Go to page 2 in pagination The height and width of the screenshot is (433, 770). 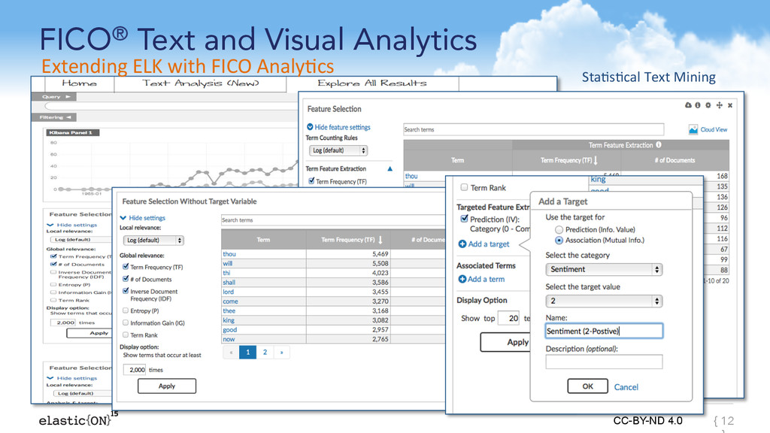click(x=265, y=352)
